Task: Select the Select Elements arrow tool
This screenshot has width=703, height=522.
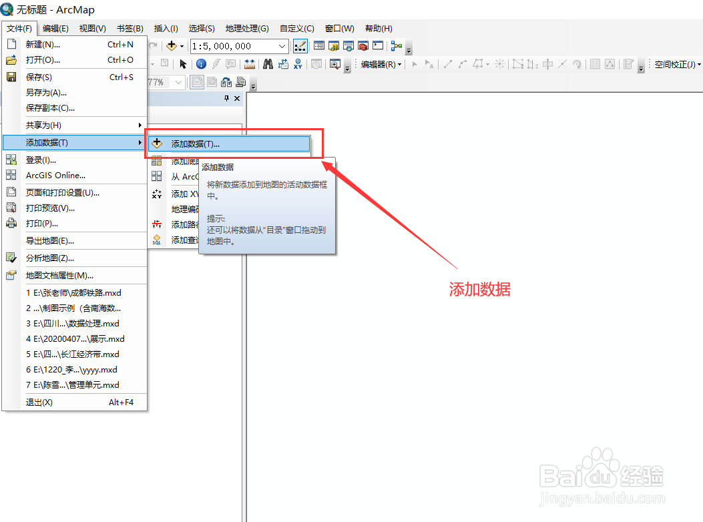Action: click(x=183, y=64)
